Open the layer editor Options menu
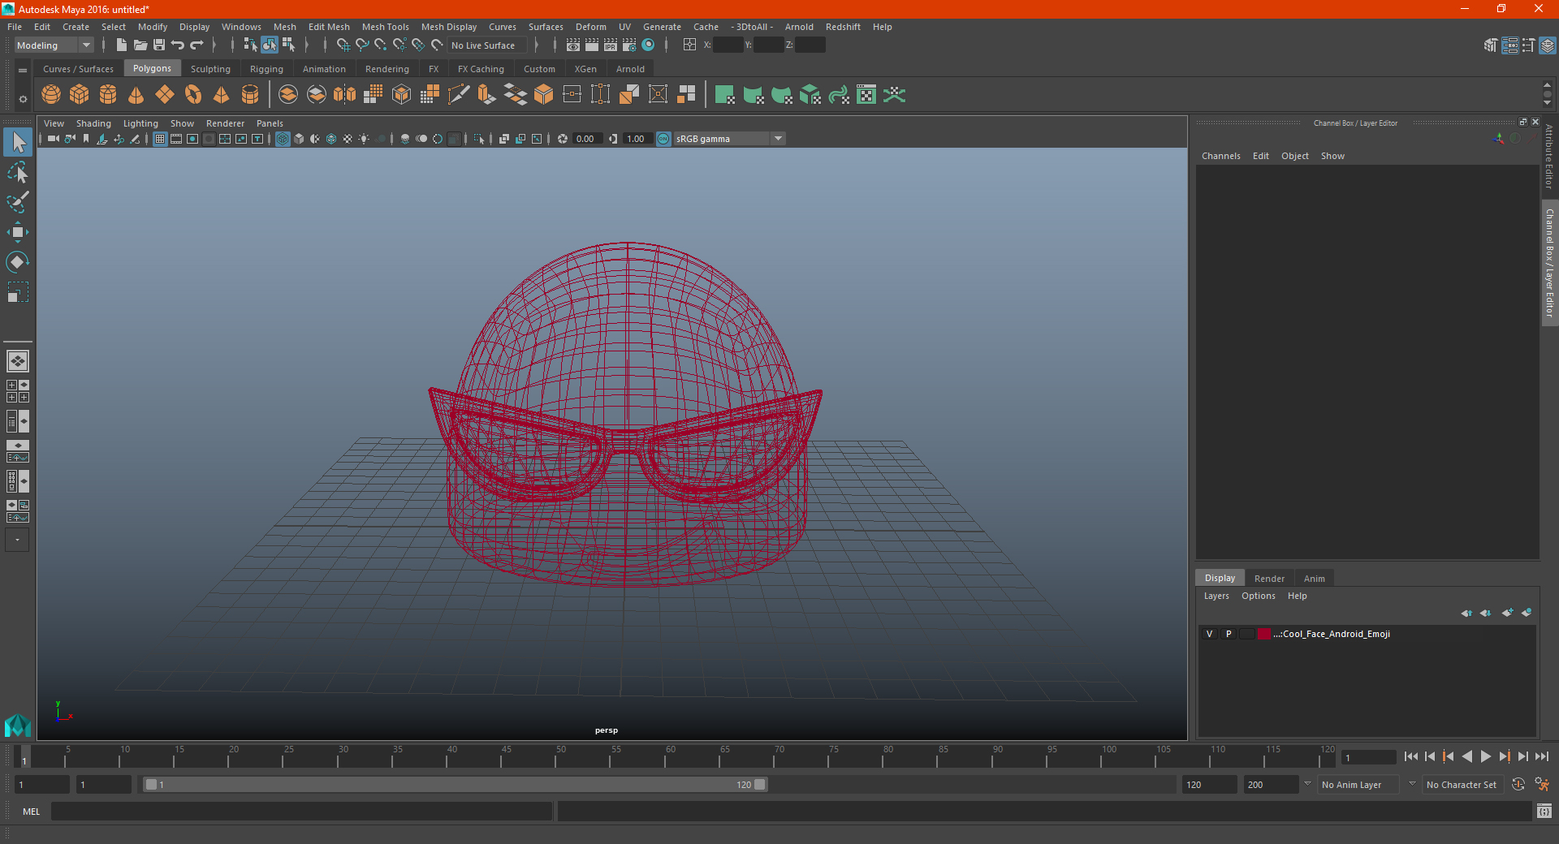 [1258, 596]
